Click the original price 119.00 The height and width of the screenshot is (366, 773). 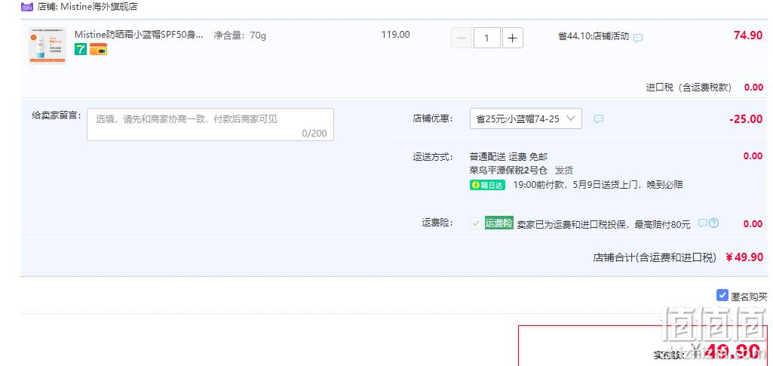coord(395,35)
